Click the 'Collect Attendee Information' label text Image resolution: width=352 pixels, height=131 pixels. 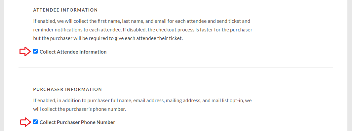point(73,52)
